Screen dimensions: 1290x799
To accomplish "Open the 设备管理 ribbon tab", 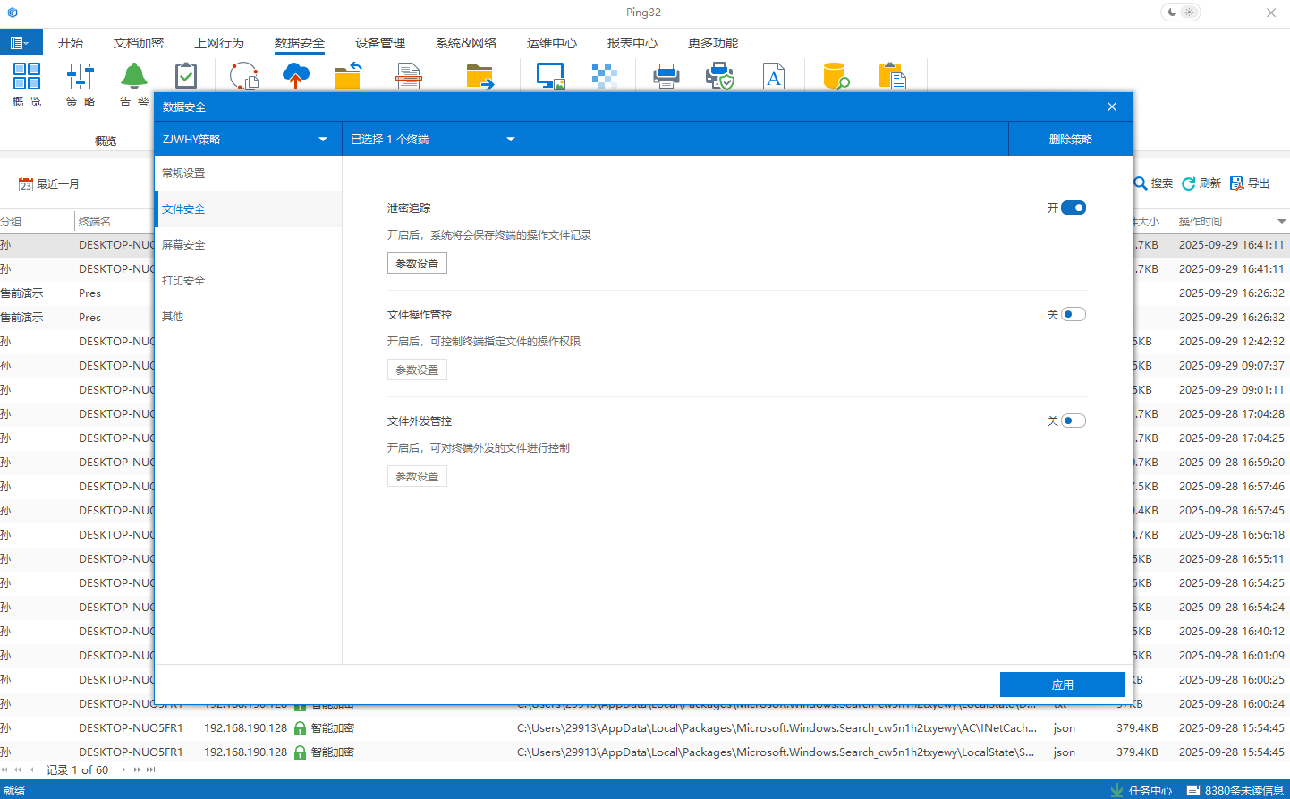I will coord(379,43).
